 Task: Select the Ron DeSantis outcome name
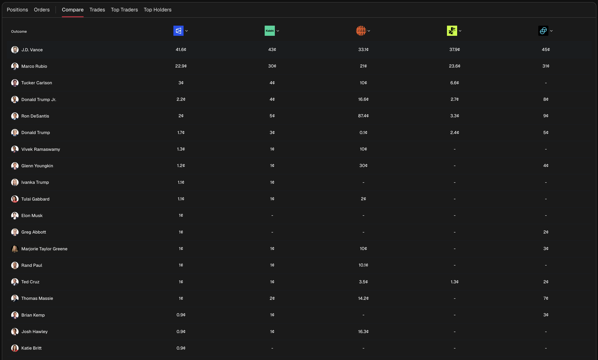[x=35, y=116]
